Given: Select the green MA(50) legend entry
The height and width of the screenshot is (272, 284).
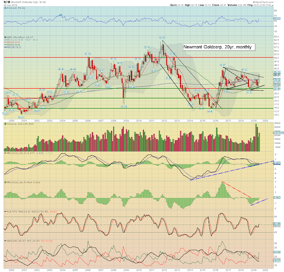Looking at the screenshot, I should (12, 45).
